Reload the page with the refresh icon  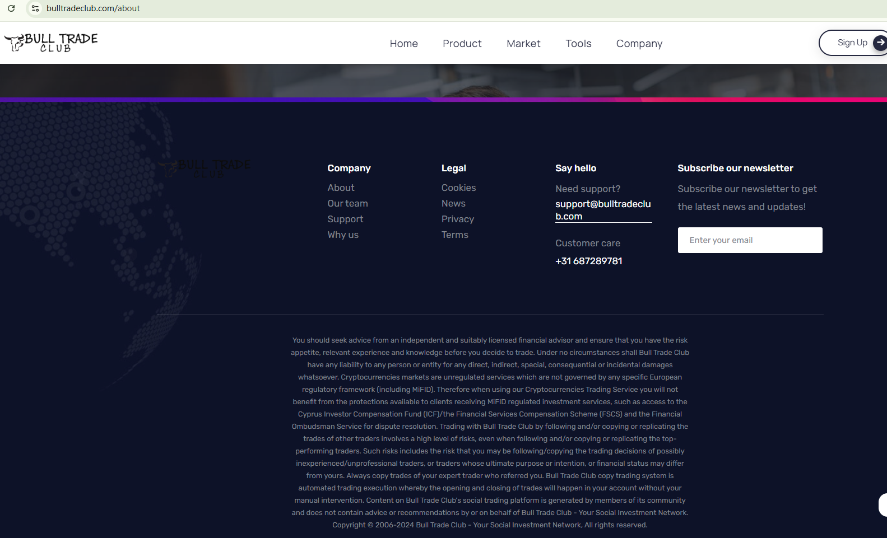11,8
